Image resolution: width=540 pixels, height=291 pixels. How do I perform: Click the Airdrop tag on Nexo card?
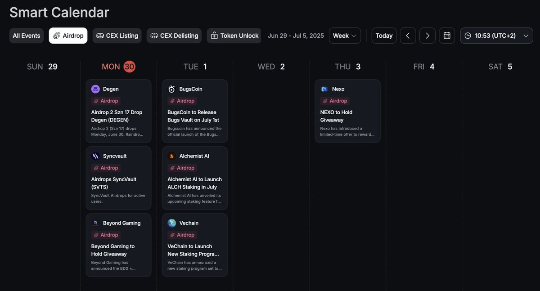[x=335, y=101]
